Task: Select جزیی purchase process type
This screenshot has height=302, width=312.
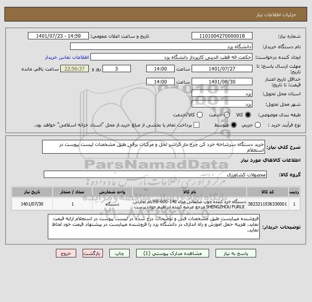Action: tap(258, 125)
